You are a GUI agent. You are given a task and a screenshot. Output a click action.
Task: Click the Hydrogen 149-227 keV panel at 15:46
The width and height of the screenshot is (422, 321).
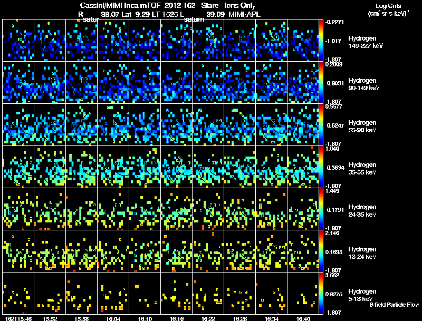click(x=18, y=41)
